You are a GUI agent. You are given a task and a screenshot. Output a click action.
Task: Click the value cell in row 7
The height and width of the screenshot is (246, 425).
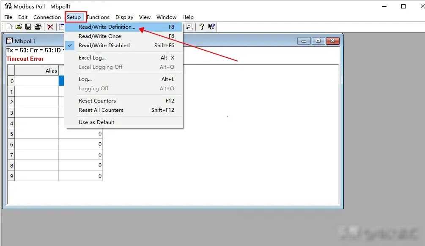point(80,155)
